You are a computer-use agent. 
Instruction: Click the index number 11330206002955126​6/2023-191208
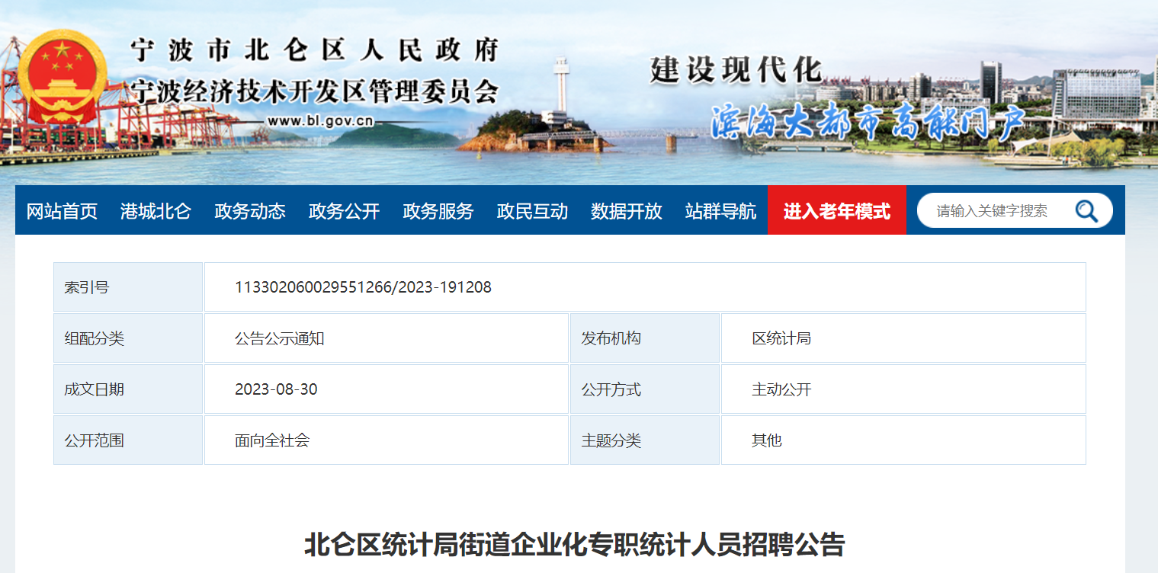pos(363,287)
